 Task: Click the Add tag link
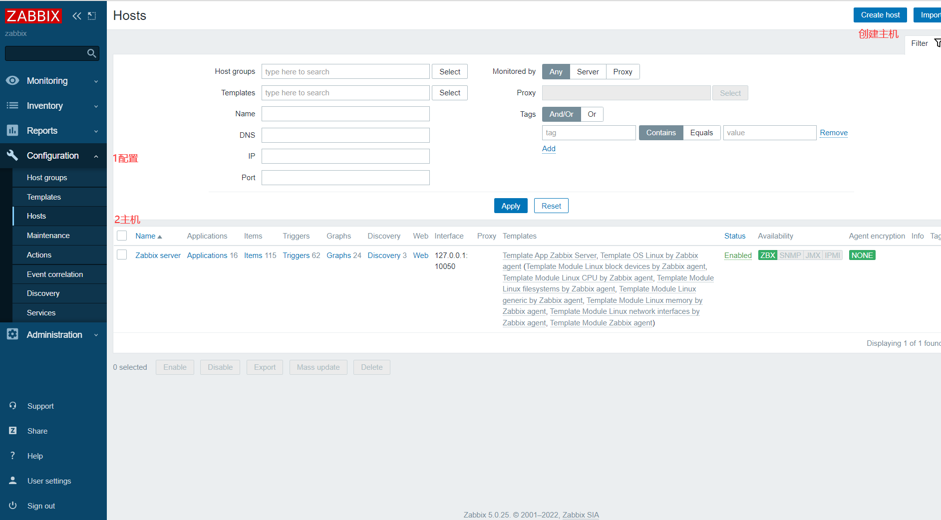click(549, 149)
